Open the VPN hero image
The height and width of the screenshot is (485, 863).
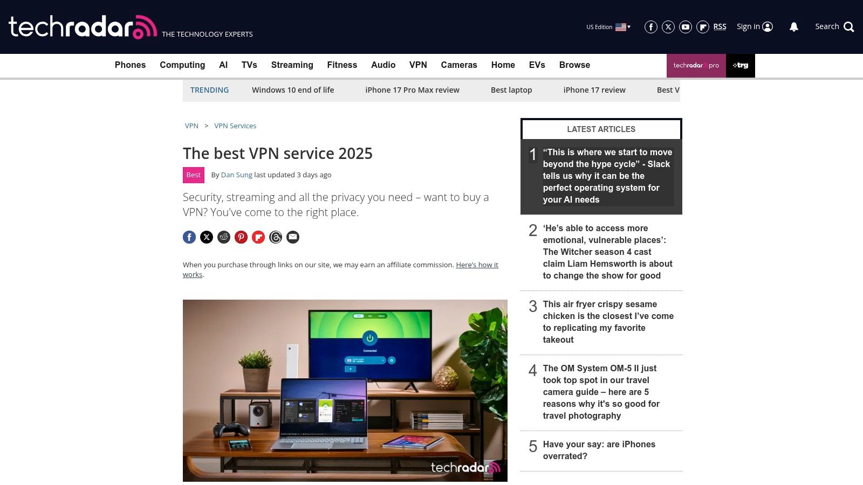coord(345,391)
